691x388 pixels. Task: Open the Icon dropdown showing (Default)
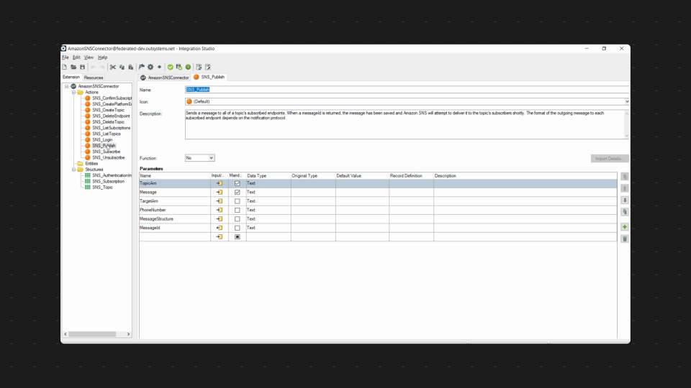coord(407,101)
